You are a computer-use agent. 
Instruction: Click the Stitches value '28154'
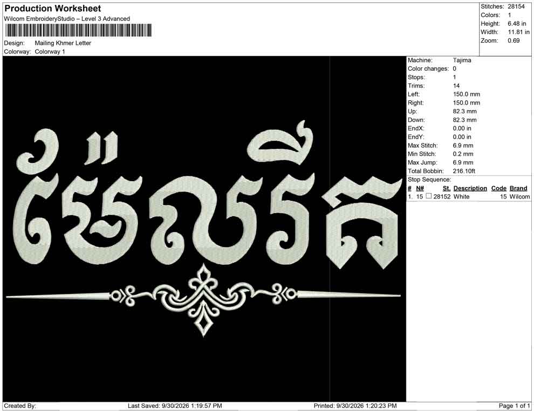pyautogui.click(x=516, y=6)
